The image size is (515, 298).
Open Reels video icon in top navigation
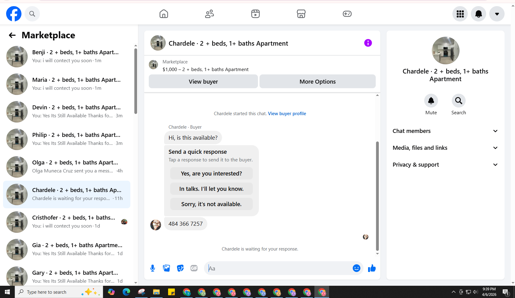click(x=256, y=14)
